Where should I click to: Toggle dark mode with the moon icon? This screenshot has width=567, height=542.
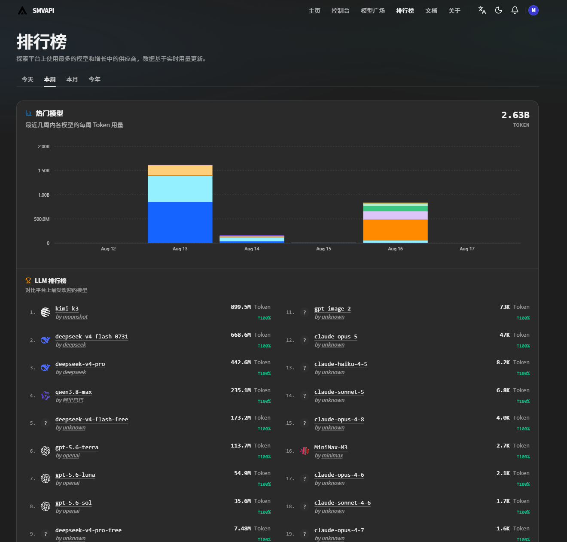click(499, 10)
